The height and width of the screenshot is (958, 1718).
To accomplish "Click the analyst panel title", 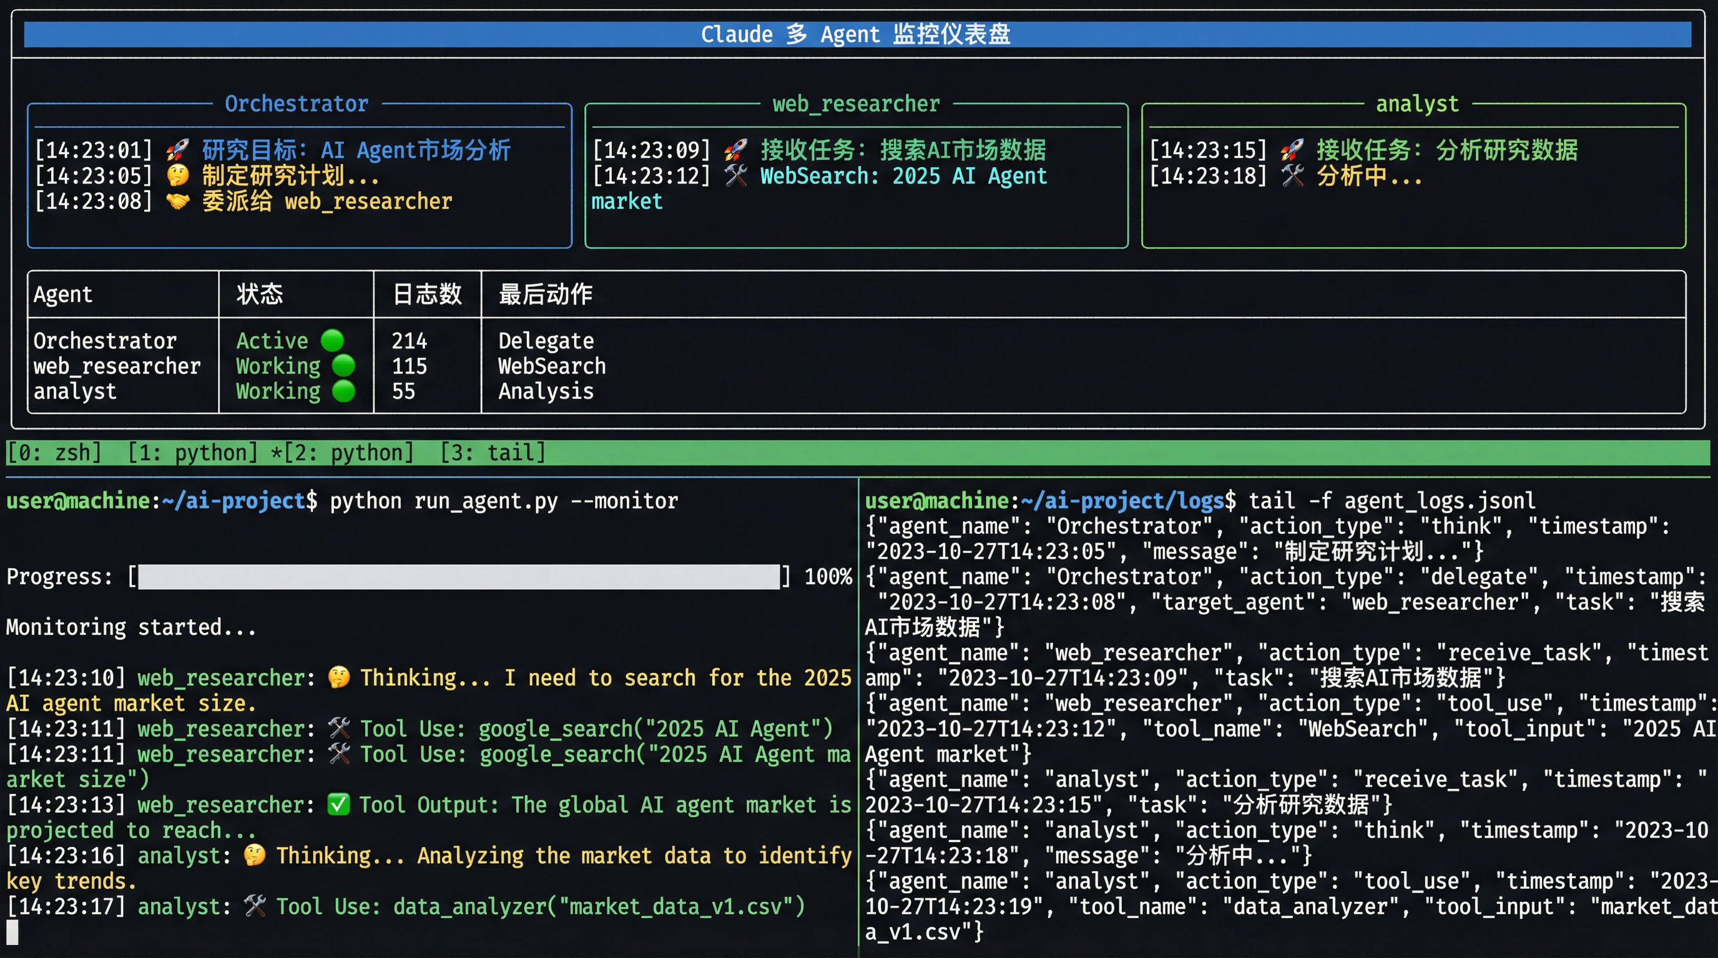I will click(1417, 104).
